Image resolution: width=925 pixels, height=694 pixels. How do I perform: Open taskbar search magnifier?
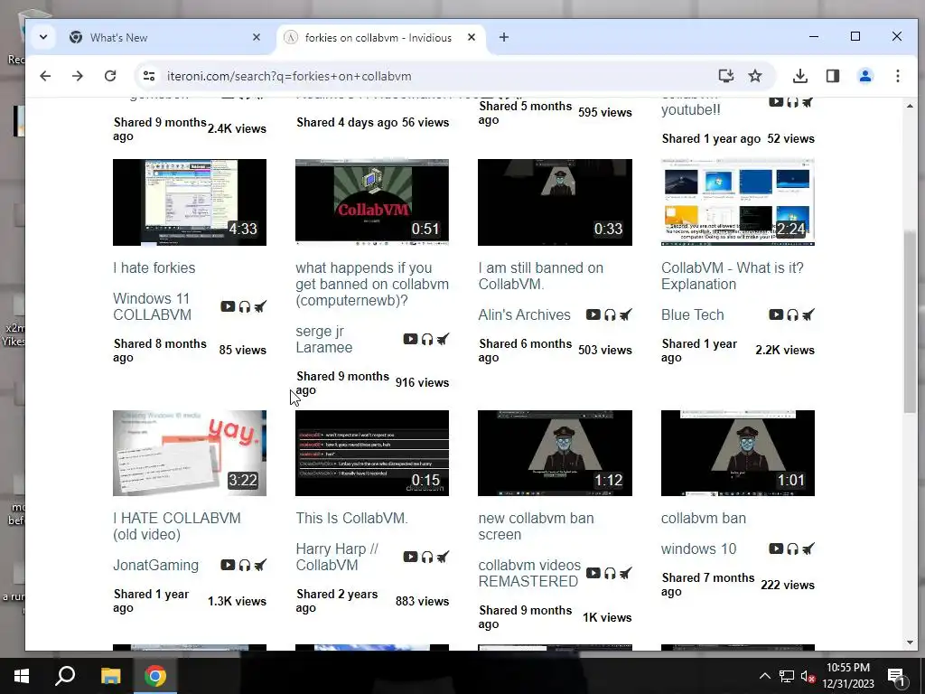click(x=65, y=676)
